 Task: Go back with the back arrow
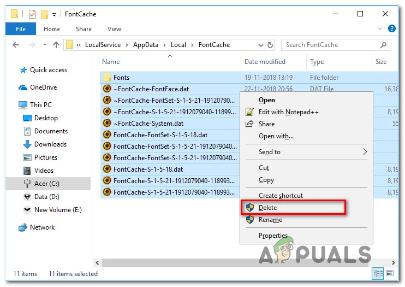[16, 45]
